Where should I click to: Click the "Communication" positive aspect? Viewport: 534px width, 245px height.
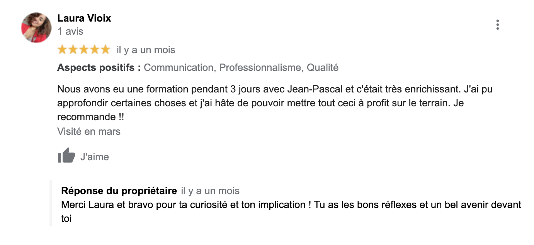179,68
